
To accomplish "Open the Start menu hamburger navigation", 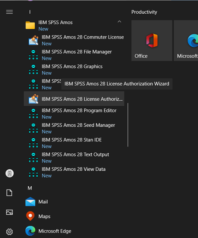I will tap(9, 12).
